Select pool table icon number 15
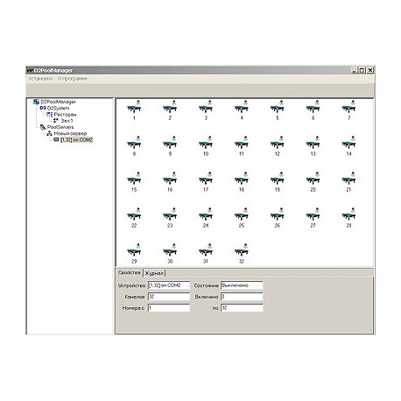The height and width of the screenshot is (401, 401). click(134, 179)
